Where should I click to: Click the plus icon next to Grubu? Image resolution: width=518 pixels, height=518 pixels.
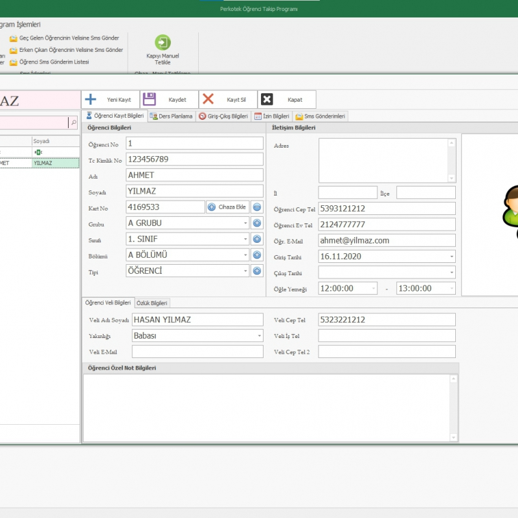pos(257,223)
